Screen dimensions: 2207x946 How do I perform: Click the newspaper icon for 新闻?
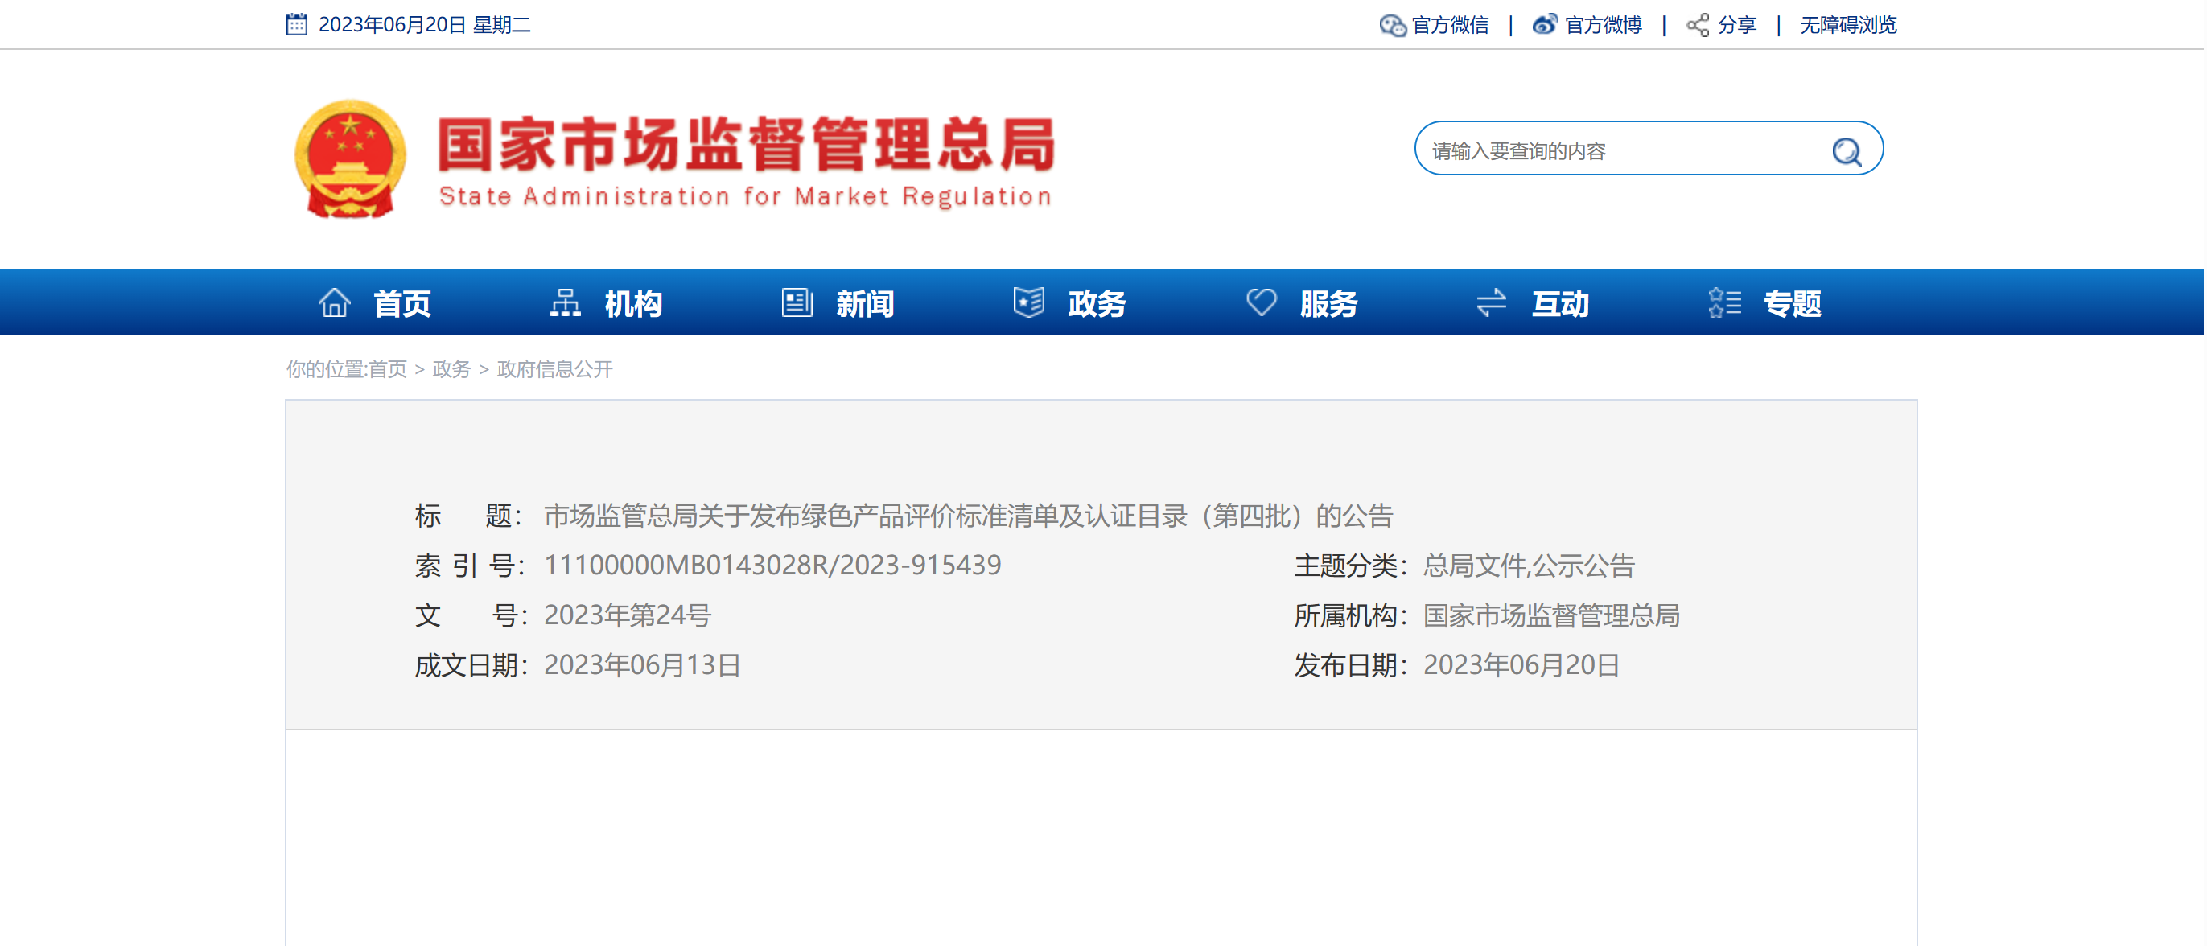click(797, 302)
